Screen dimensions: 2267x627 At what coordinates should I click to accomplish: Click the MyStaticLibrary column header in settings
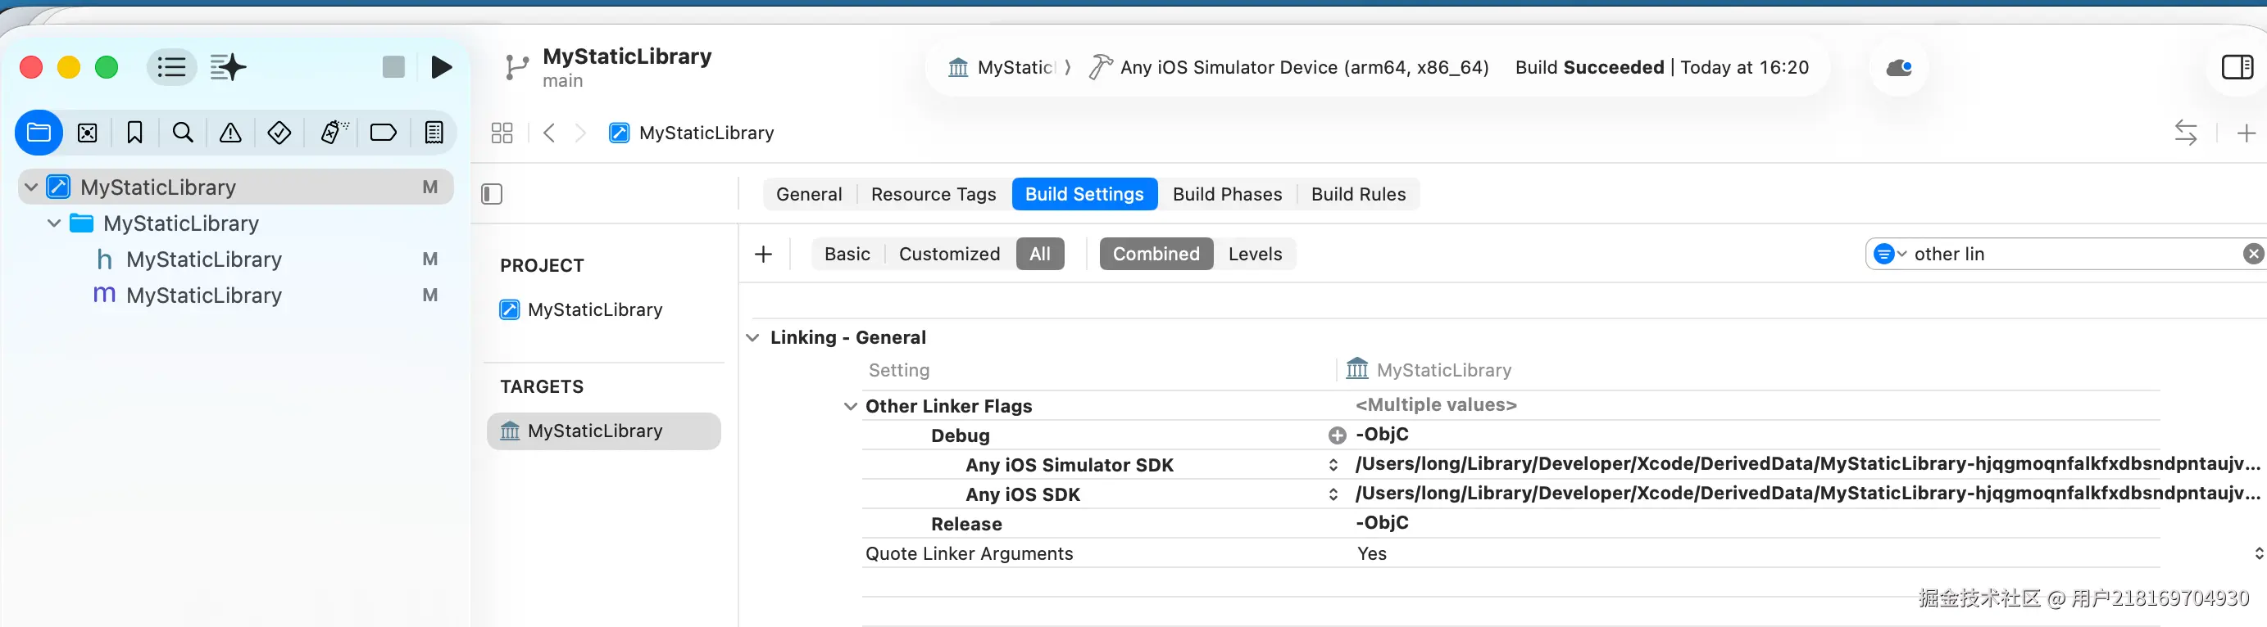1429,370
